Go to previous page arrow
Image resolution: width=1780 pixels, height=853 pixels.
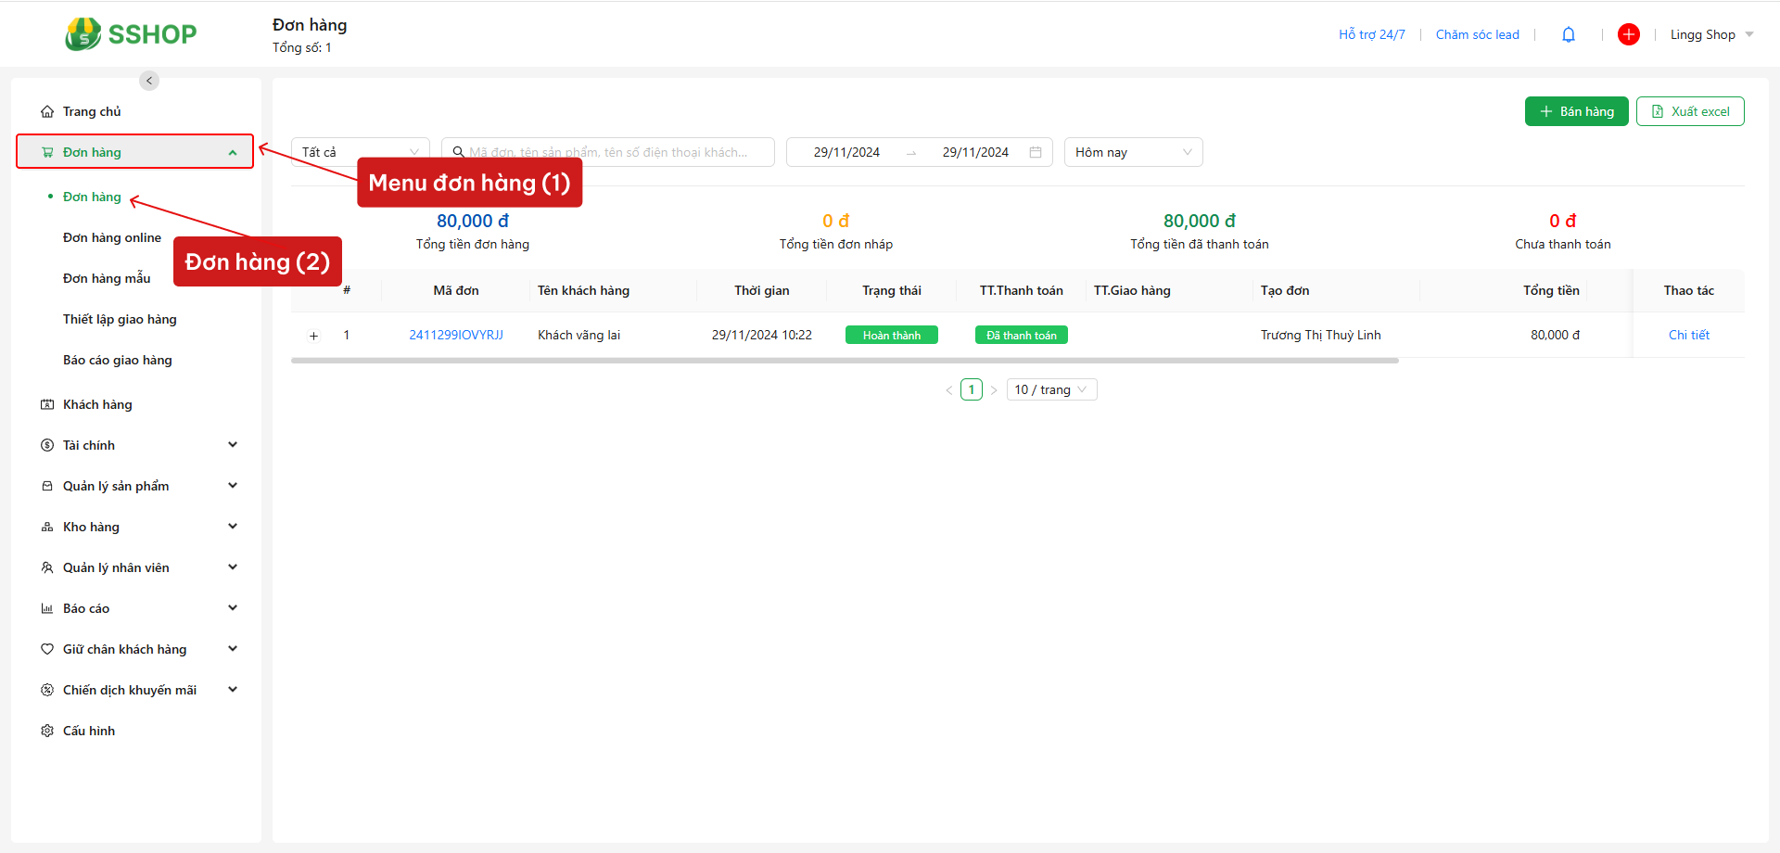tap(948, 390)
